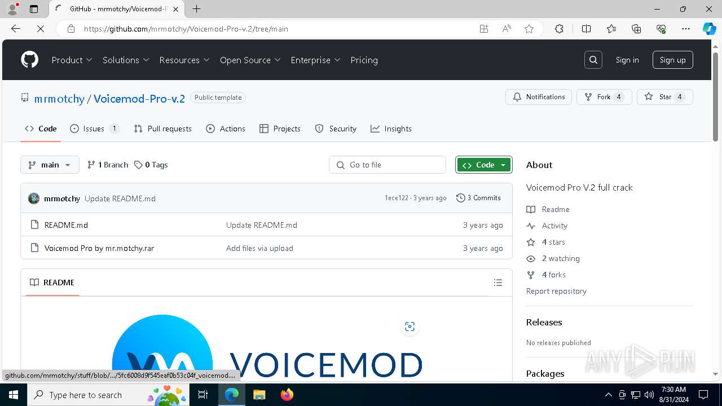Open File Explorer from taskbar
Viewport: 722px width, 406px height.
point(259,395)
